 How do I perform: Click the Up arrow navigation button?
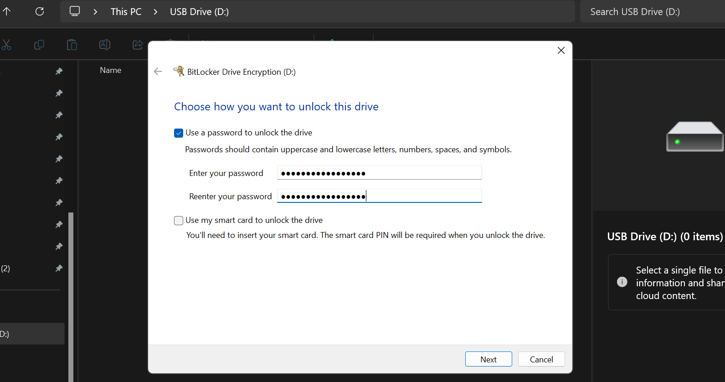coord(7,11)
